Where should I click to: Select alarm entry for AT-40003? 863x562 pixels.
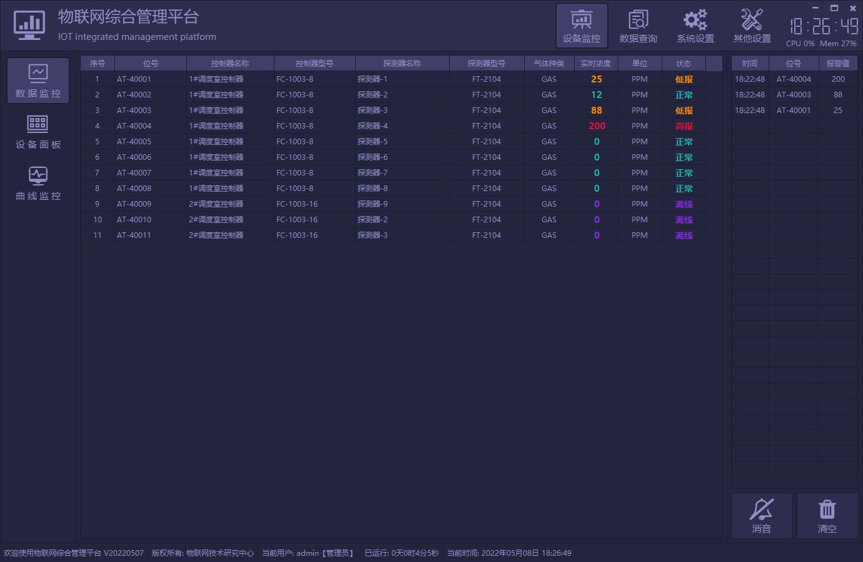(794, 95)
